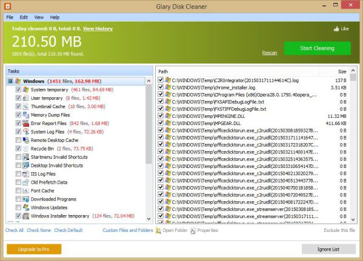363x261 pixels.
Task: Click the thumbs-up Like icon
Action: (336, 29)
